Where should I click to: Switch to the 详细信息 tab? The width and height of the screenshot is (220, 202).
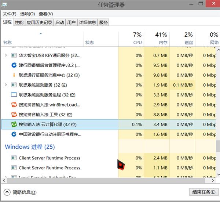(87, 22)
